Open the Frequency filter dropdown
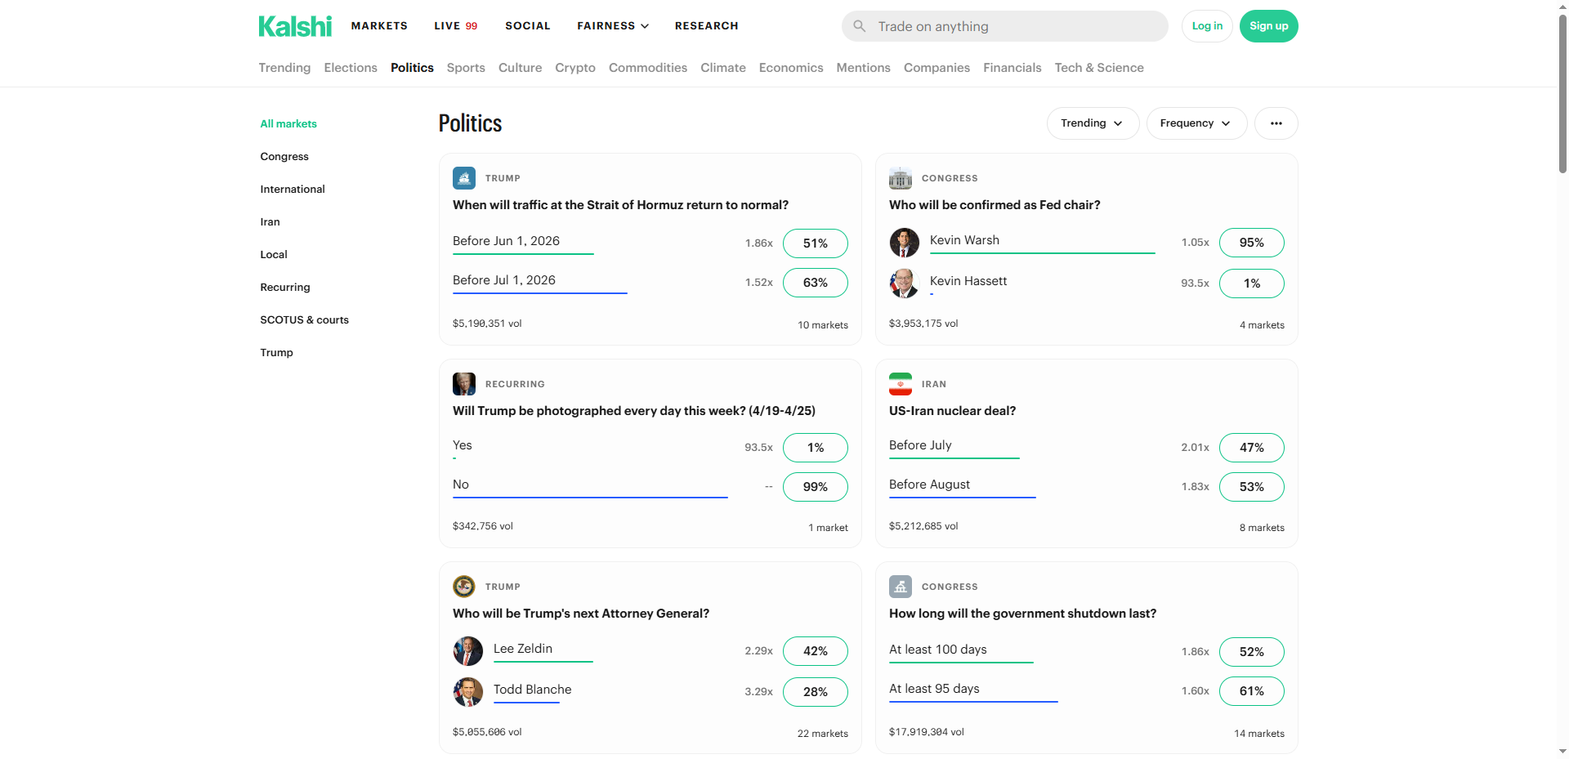Viewport: 1569px width, 759px height. (x=1196, y=123)
